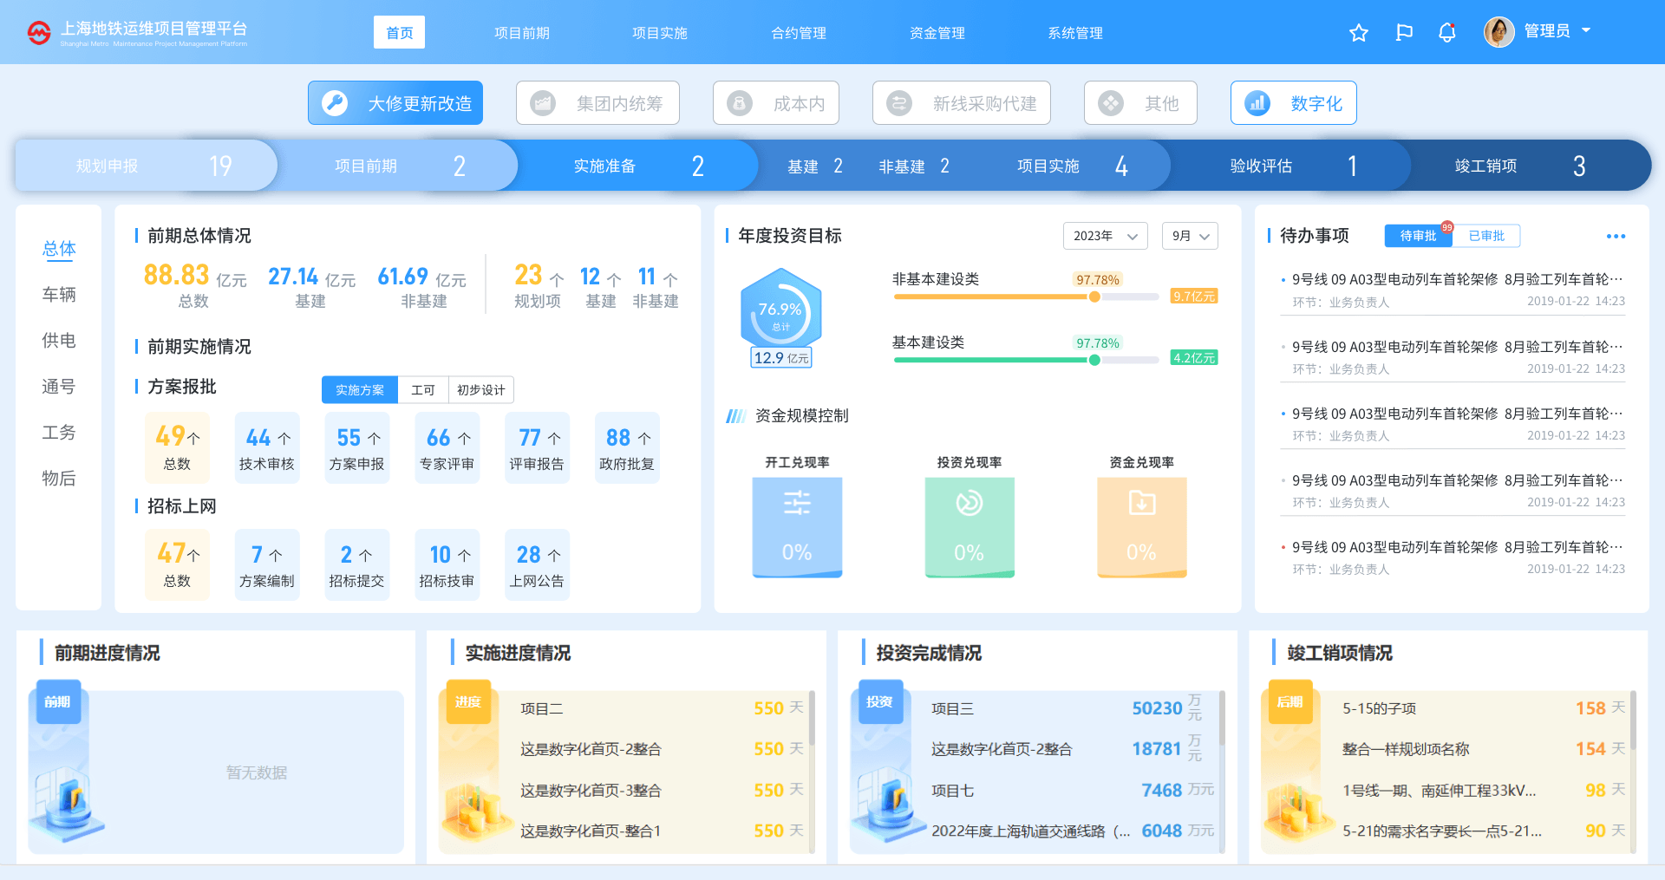Click the 其他 category icon
Image resolution: width=1665 pixels, height=880 pixels.
[x=1111, y=103]
